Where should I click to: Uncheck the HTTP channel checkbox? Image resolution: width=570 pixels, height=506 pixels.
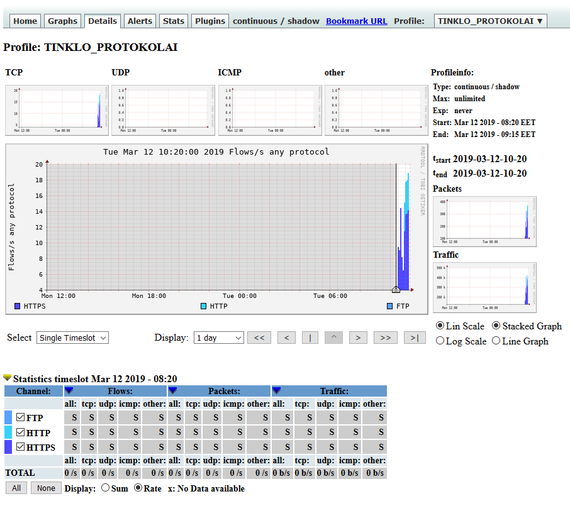coord(20,432)
